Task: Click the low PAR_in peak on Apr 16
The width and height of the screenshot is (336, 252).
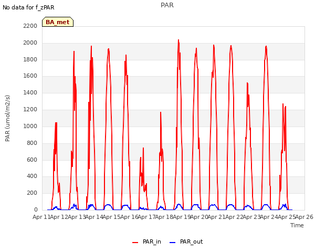Action: pos(143,148)
